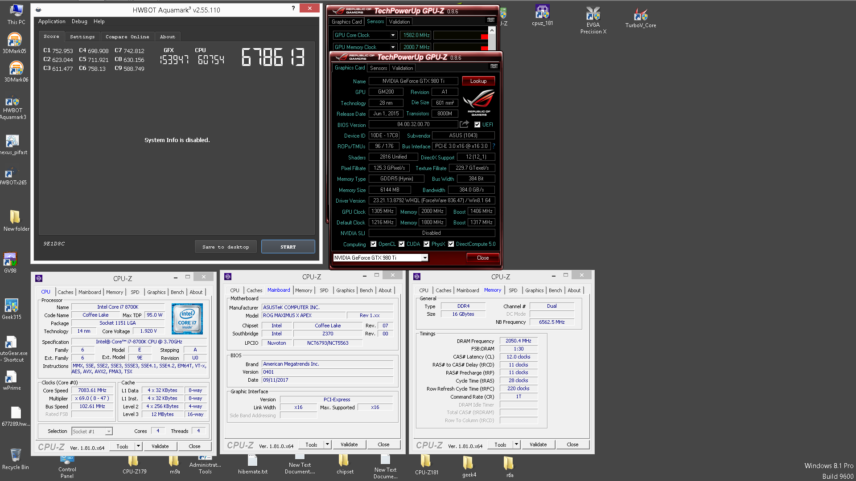Click Tools button in CPU-Z Mainboard window

311,444
